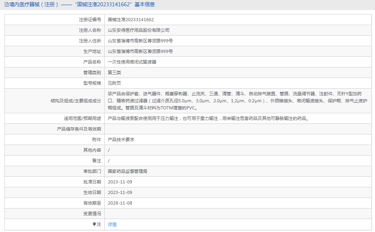Select product name 一次性使用密闭式输液器
This screenshot has height=232, width=375.
pos(132,62)
